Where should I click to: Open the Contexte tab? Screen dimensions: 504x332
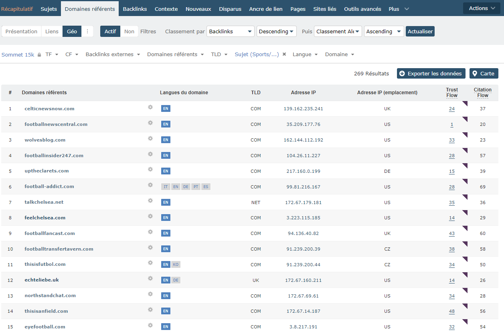point(166,9)
